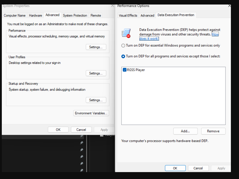239x179 pixels.
Task: Select DEP for essential Windows programs only
Action: point(123,46)
